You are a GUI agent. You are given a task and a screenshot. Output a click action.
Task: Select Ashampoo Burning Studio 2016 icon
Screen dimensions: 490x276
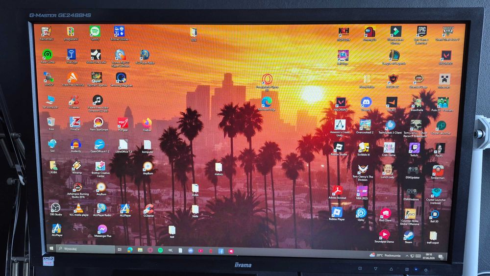pos(78,190)
